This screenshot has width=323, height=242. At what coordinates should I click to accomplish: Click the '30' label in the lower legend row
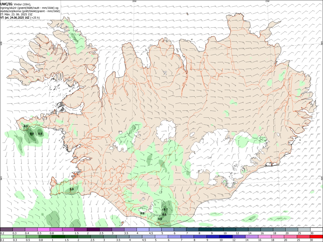click(311, 240)
